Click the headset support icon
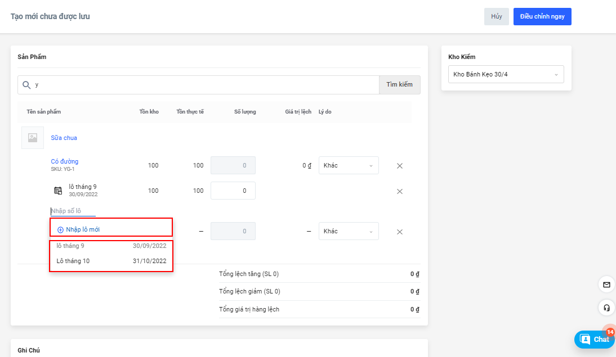The image size is (616, 357). [x=606, y=308]
